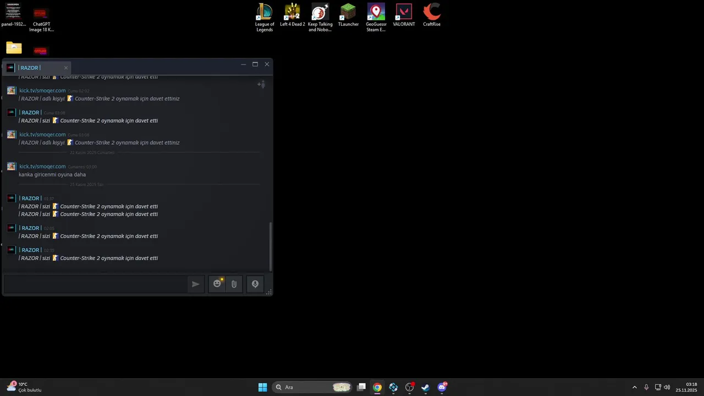Select the | RAZOR | chat tab

pos(36,68)
